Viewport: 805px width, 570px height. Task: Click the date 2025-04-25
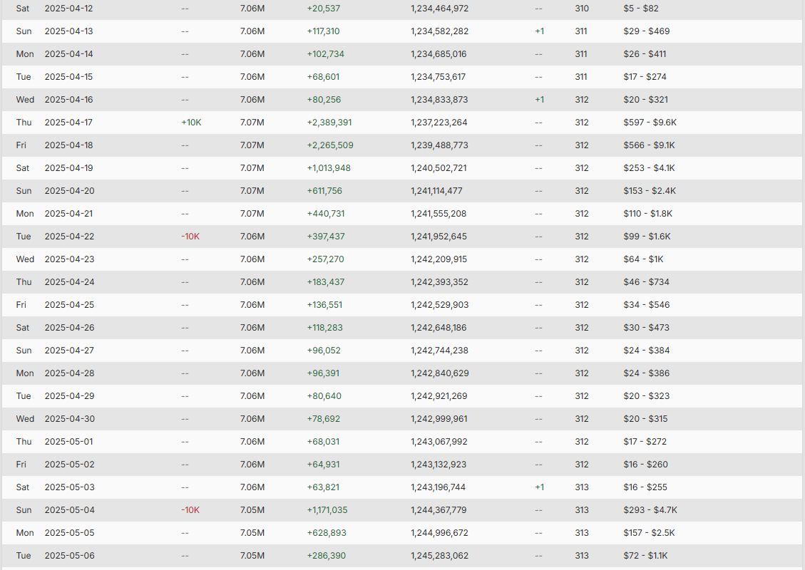point(69,305)
